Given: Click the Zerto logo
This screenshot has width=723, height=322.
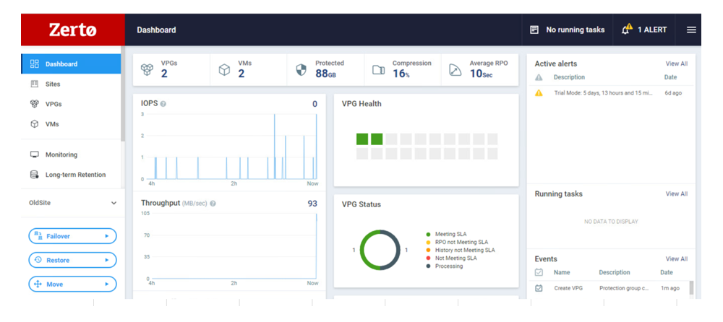Looking at the screenshot, I should click(x=73, y=30).
